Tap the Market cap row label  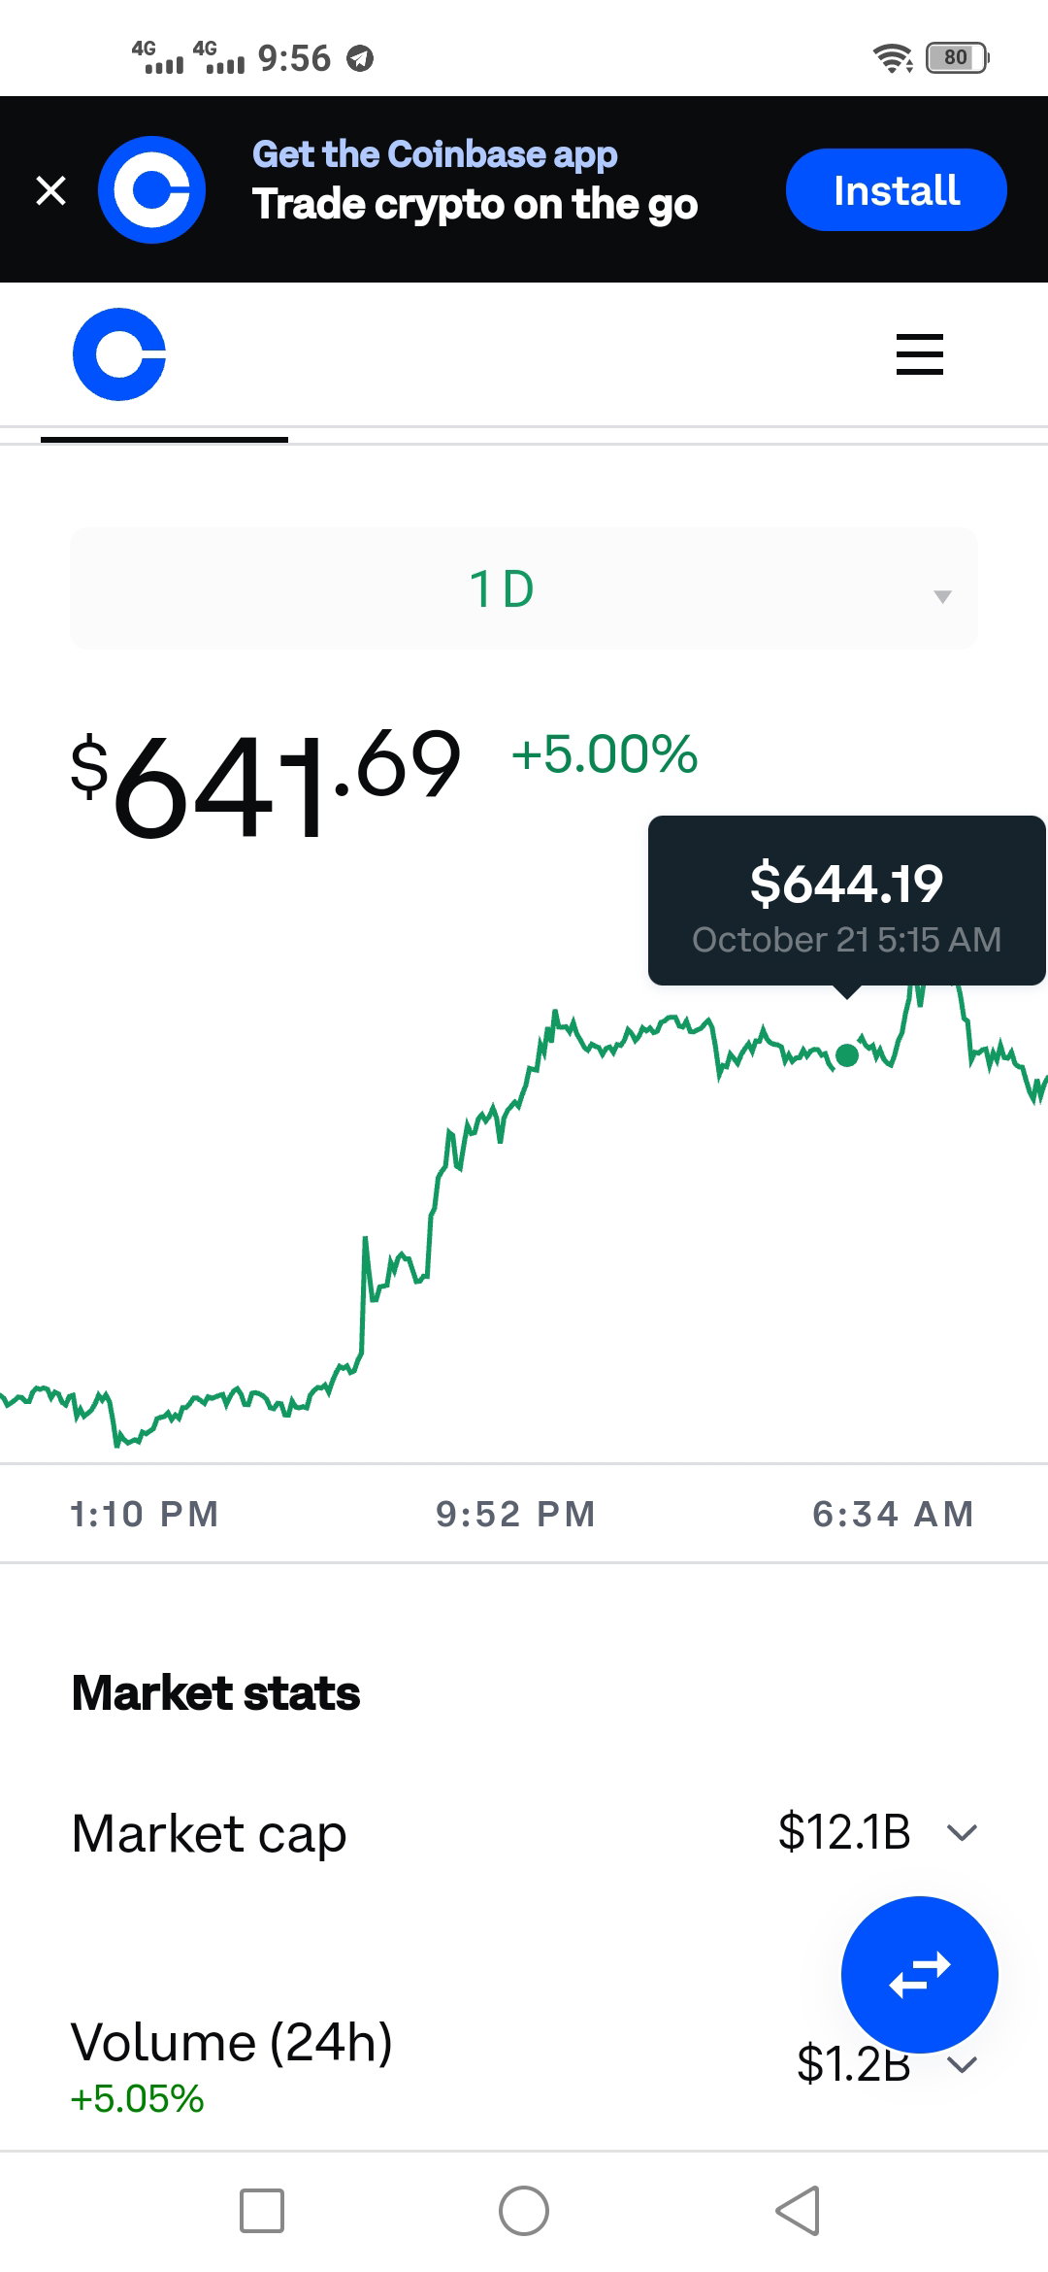click(x=210, y=1834)
